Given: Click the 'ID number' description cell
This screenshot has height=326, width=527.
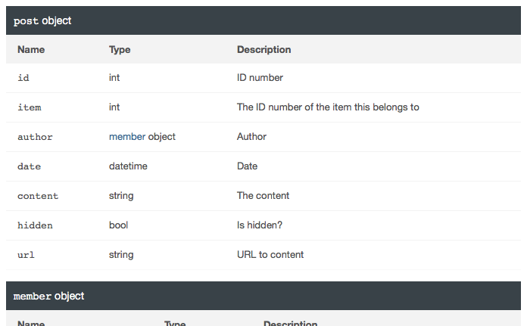Looking at the screenshot, I should click(260, 78).
